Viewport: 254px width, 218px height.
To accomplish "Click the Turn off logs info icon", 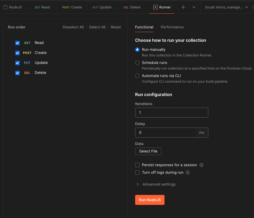I will (188, 172).
